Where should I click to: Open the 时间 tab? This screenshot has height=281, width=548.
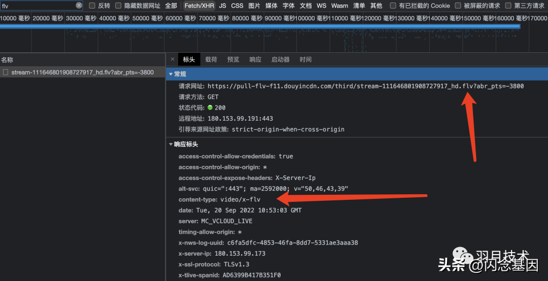coord(306,59)
